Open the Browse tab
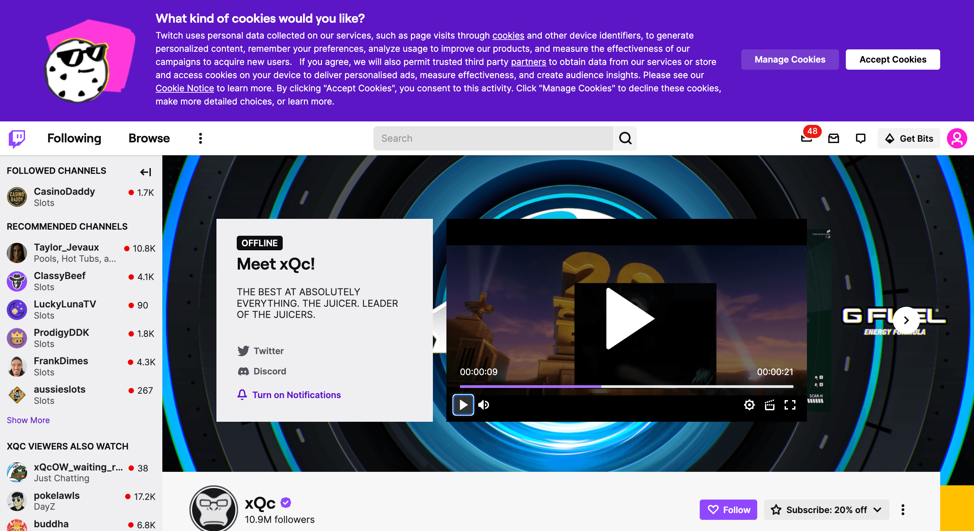Screen dimensions: 974x531 149,138
